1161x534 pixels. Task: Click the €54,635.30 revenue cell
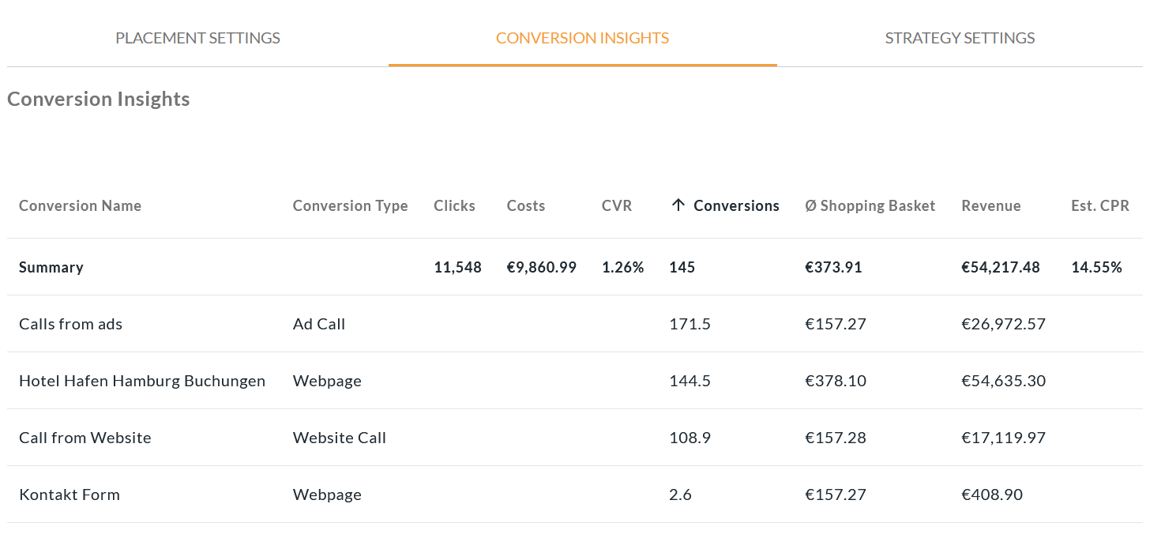(x=1003, y=381)
